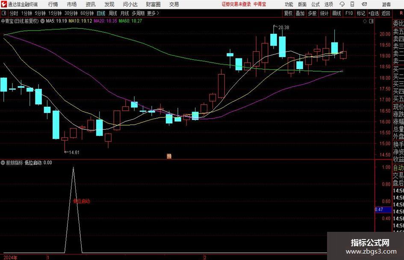404x260 pixels.
Task: Click the MA60: 18.27 indicator label
Action: [130, 21]
